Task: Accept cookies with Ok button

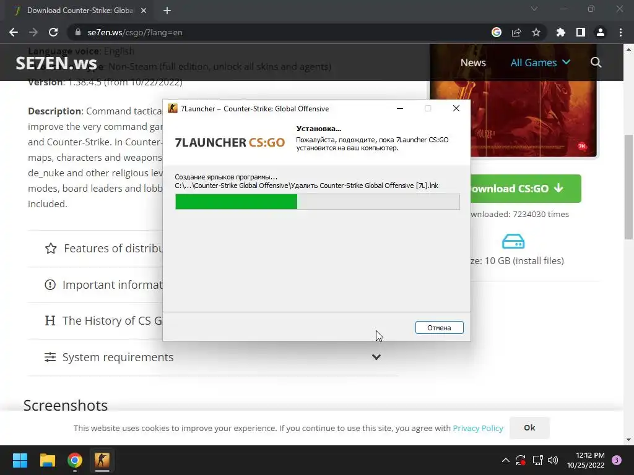Action: [x=529, y=428]
